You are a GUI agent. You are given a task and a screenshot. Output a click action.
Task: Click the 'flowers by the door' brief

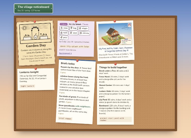point(76,70)
